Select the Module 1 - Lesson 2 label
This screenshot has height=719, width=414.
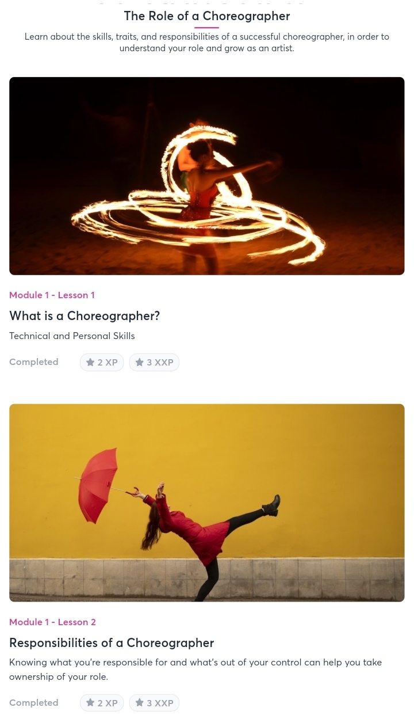click(52, 622)
